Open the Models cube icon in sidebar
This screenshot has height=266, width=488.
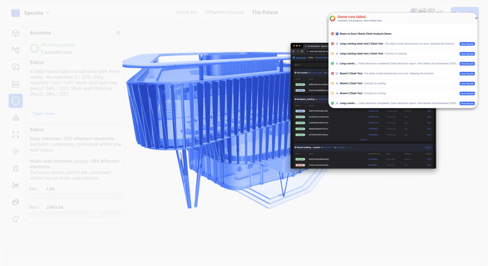click(x=16, y=33)
